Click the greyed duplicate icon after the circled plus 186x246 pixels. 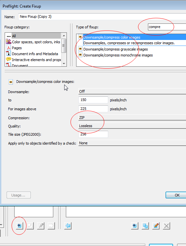click(x=30, y=226)
